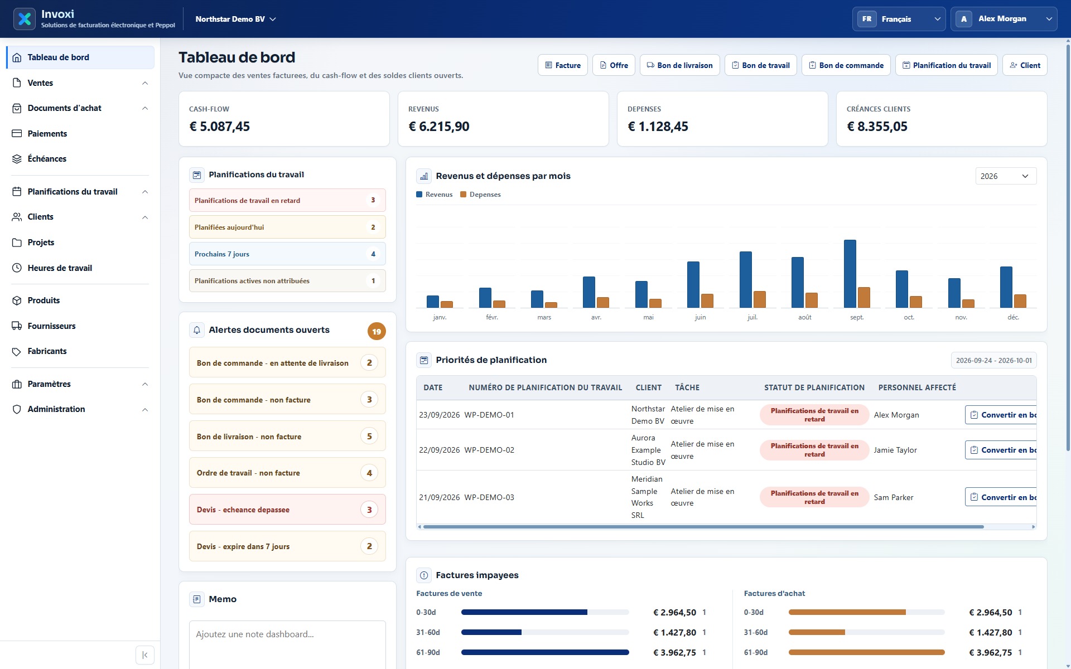The image size is (1071, 669).
Task: Click the Fabricants tag icon
Action: [17, 351]
